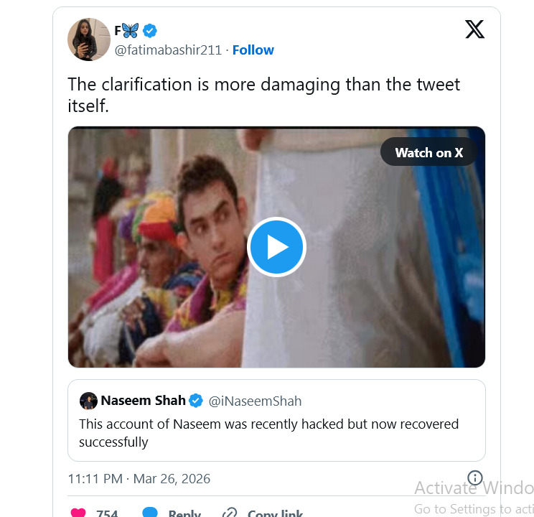The height and width of the screenshot is (517, 534).
Task: Open fatimabashir211's profile picture
Action: [88, 39]
